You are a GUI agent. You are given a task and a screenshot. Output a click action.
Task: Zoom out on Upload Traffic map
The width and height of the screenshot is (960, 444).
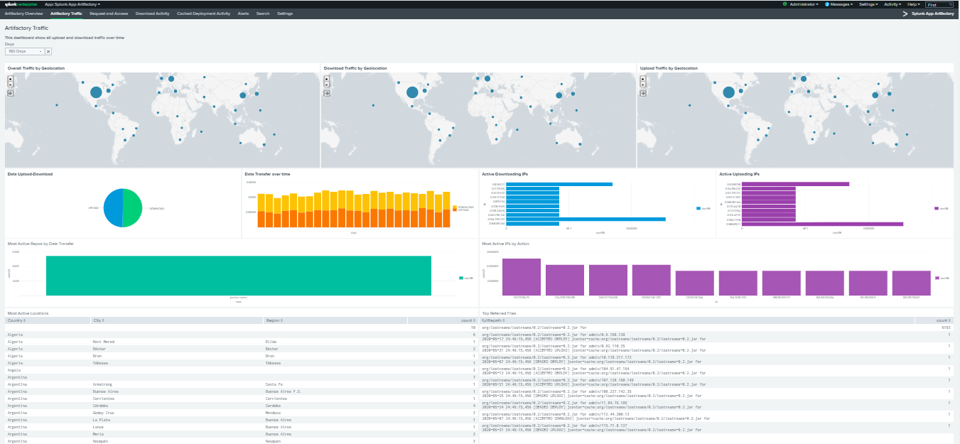tap(643, 84)
